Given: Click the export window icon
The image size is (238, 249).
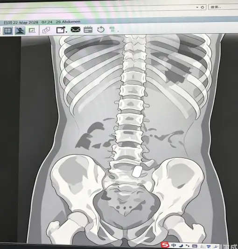Looking at the screenshot, I should [x=61, y=30].
